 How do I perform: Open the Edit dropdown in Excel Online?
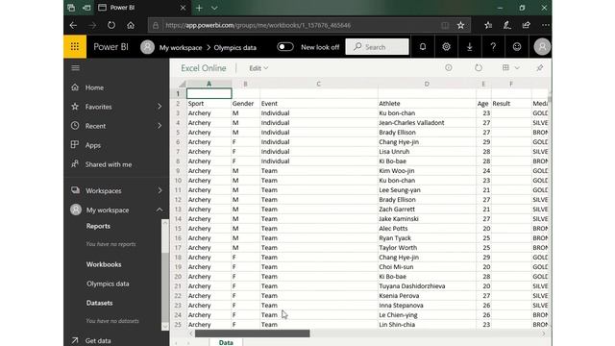tap(258, 68)
